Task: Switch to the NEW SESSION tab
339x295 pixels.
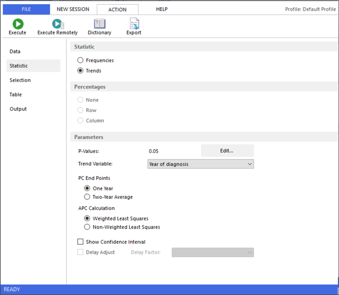Action: [x=73, y=9]
